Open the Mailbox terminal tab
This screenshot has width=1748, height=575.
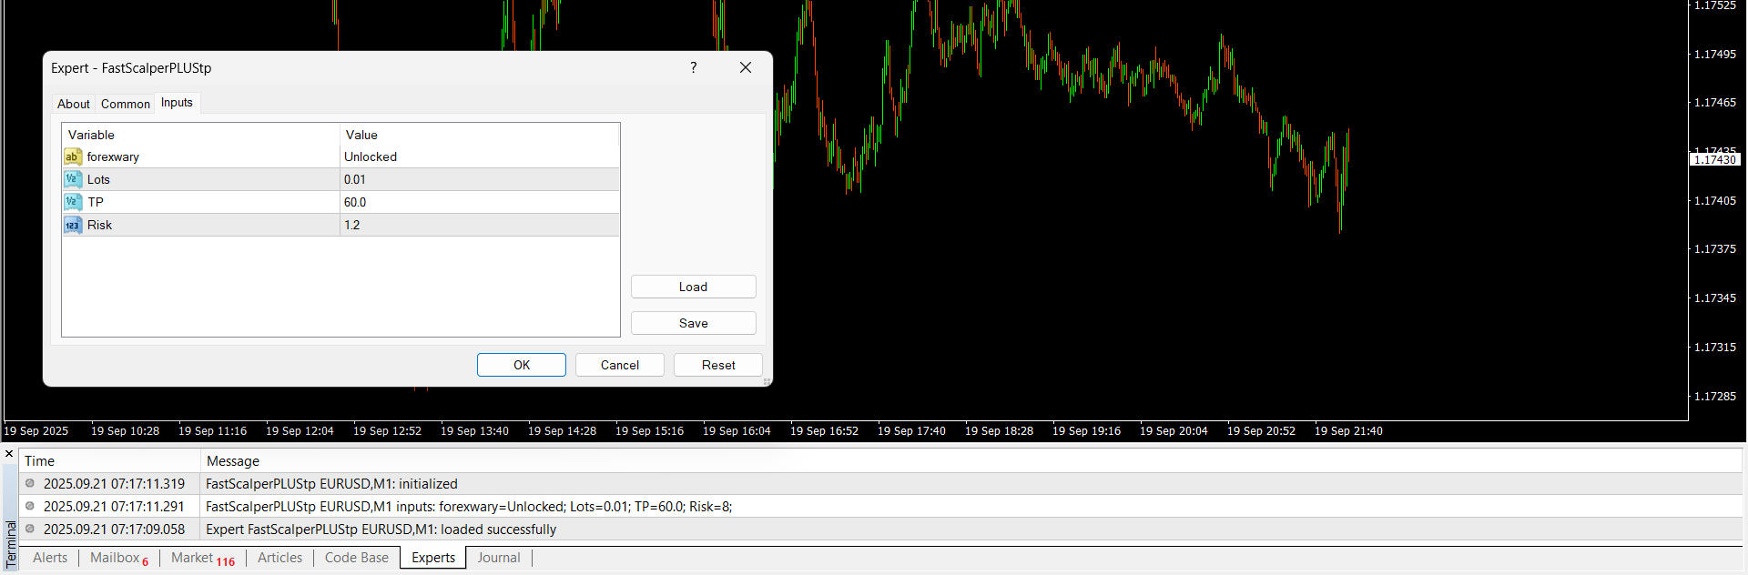click(x=115, y=558)
